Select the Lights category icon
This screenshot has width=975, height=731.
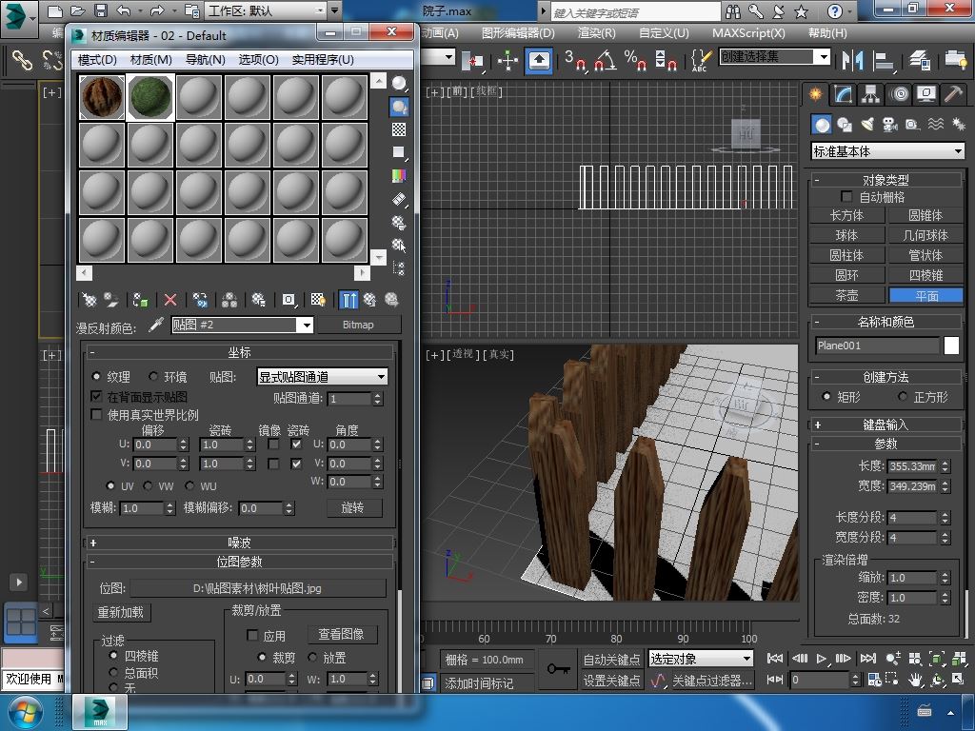tap(866, 125)
